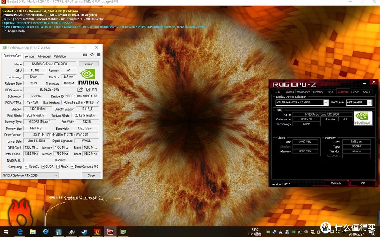Open the GPU-Z hamburger menu
The image size is (380, 237).
point(99,55)
